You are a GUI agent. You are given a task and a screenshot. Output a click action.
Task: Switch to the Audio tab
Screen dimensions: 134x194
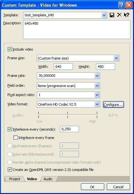pyautogui.click(x=48, y=179)
